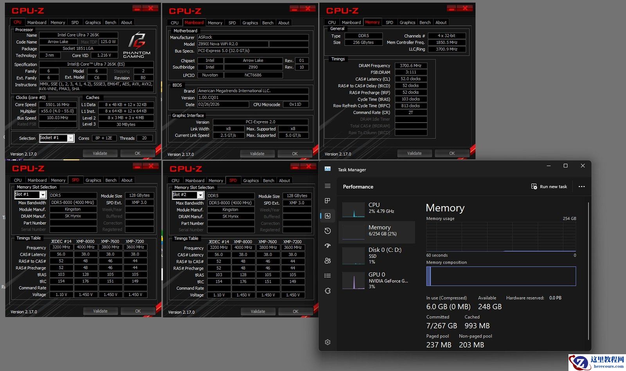Click the '1.00.CQ01' BIOS version field
Screen dimensions: 626x371
(x=253, y=98)
